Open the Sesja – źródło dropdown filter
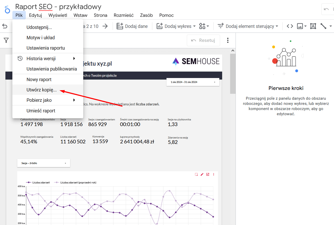Screen dimensions: 334x225 click(44, 163)
